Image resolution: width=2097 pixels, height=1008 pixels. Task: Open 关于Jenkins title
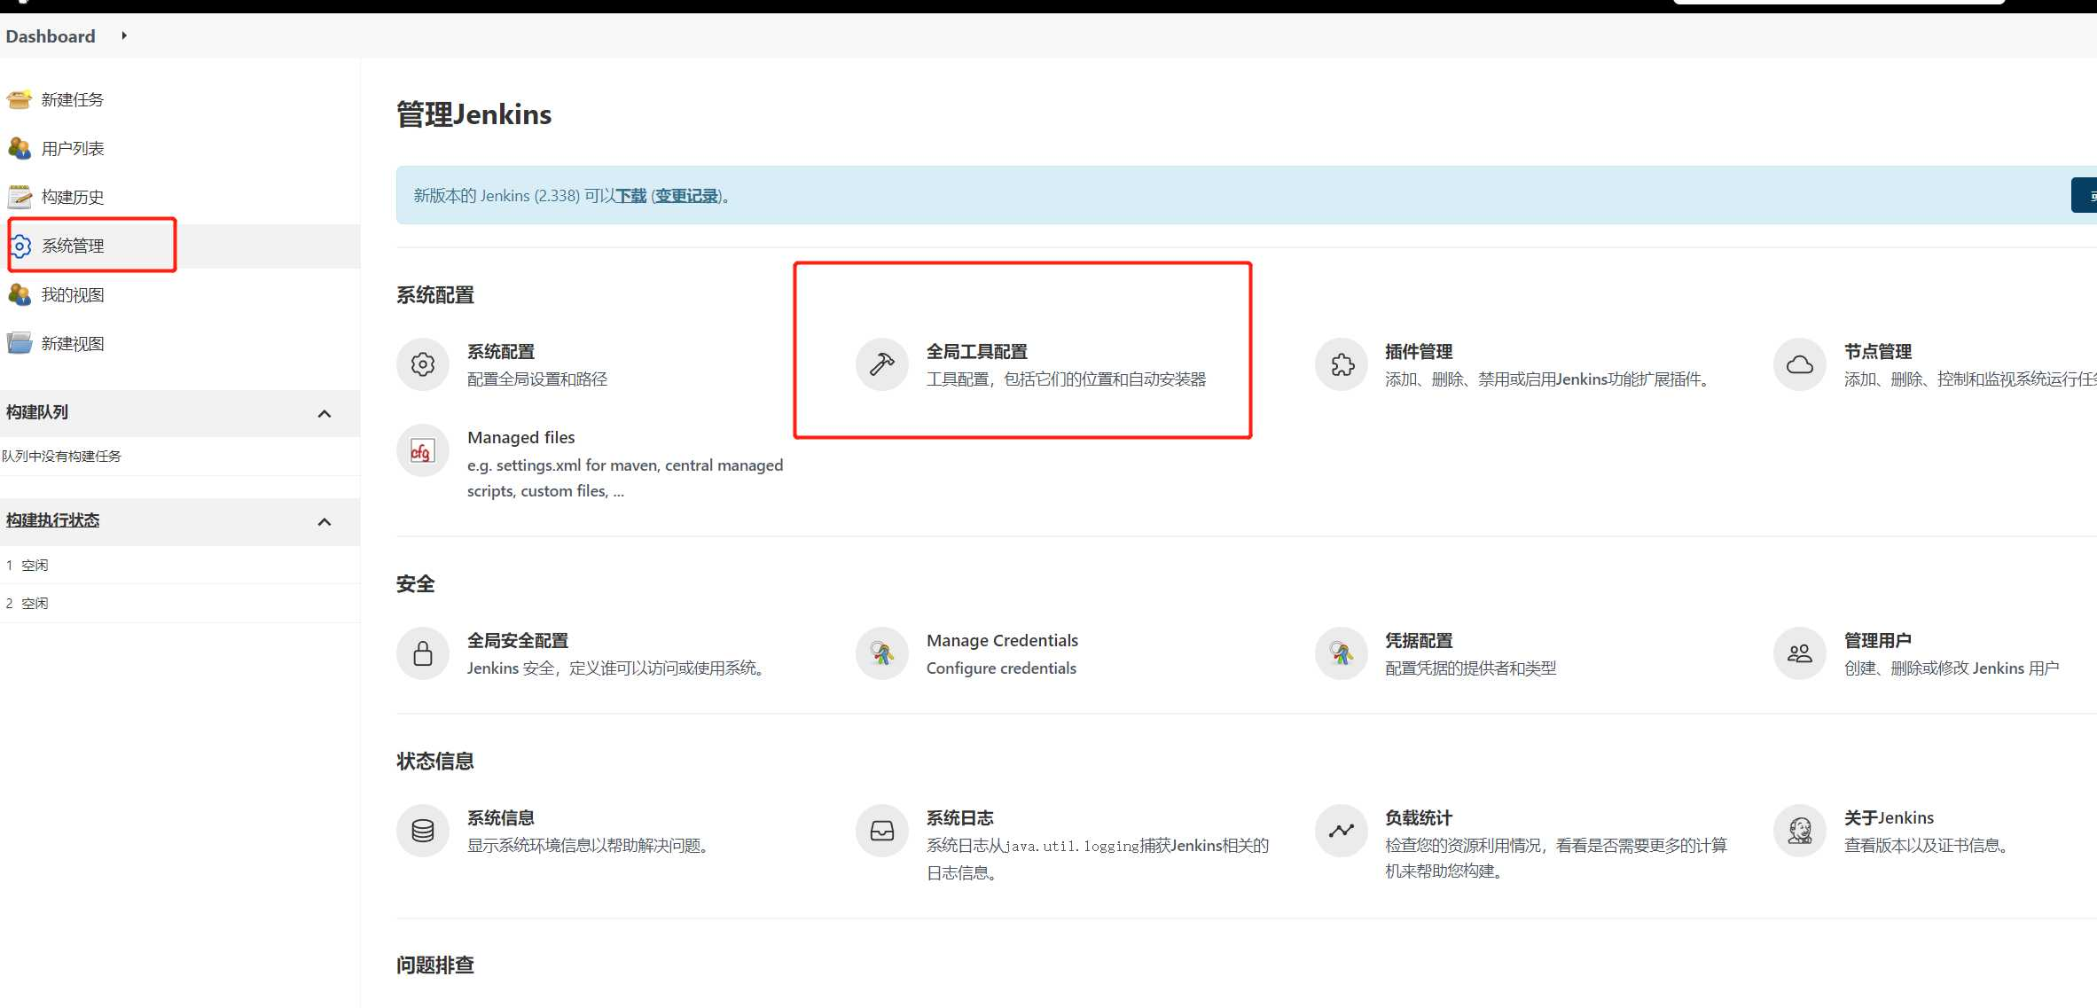1889,817
